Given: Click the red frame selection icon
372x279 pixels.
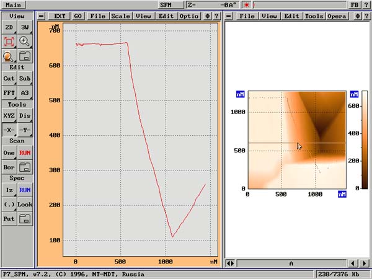Looking at the screenshot, I should [9, 42].
